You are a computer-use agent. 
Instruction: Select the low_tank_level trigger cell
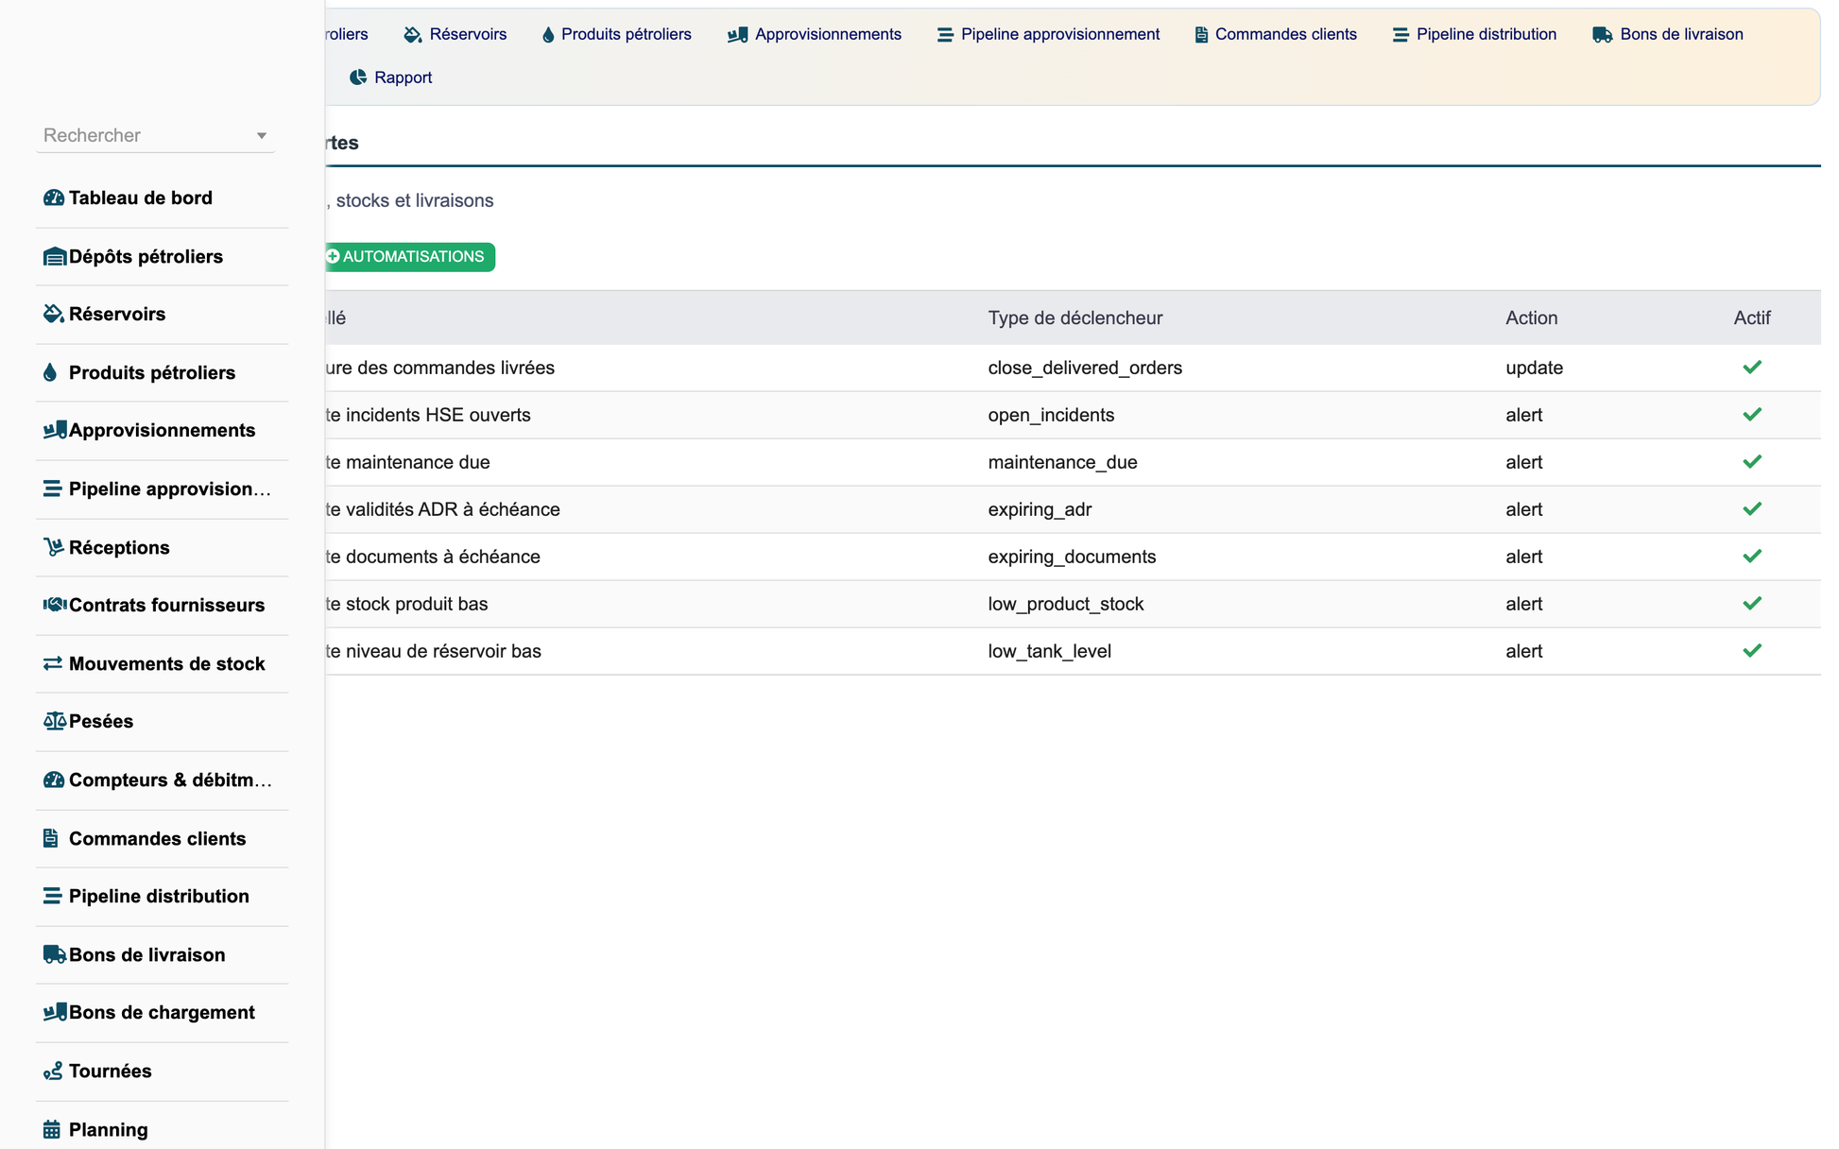[1049, 651]
